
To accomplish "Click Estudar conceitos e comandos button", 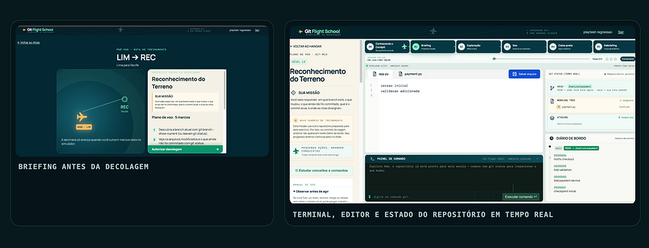I will click(322, 170).
